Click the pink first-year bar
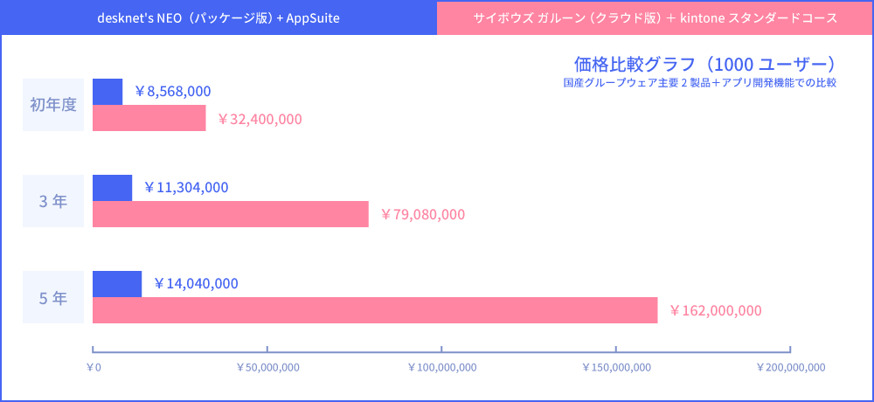Image resolution: width=874 pixels, height=402 pixels. [x=149, y=118]
